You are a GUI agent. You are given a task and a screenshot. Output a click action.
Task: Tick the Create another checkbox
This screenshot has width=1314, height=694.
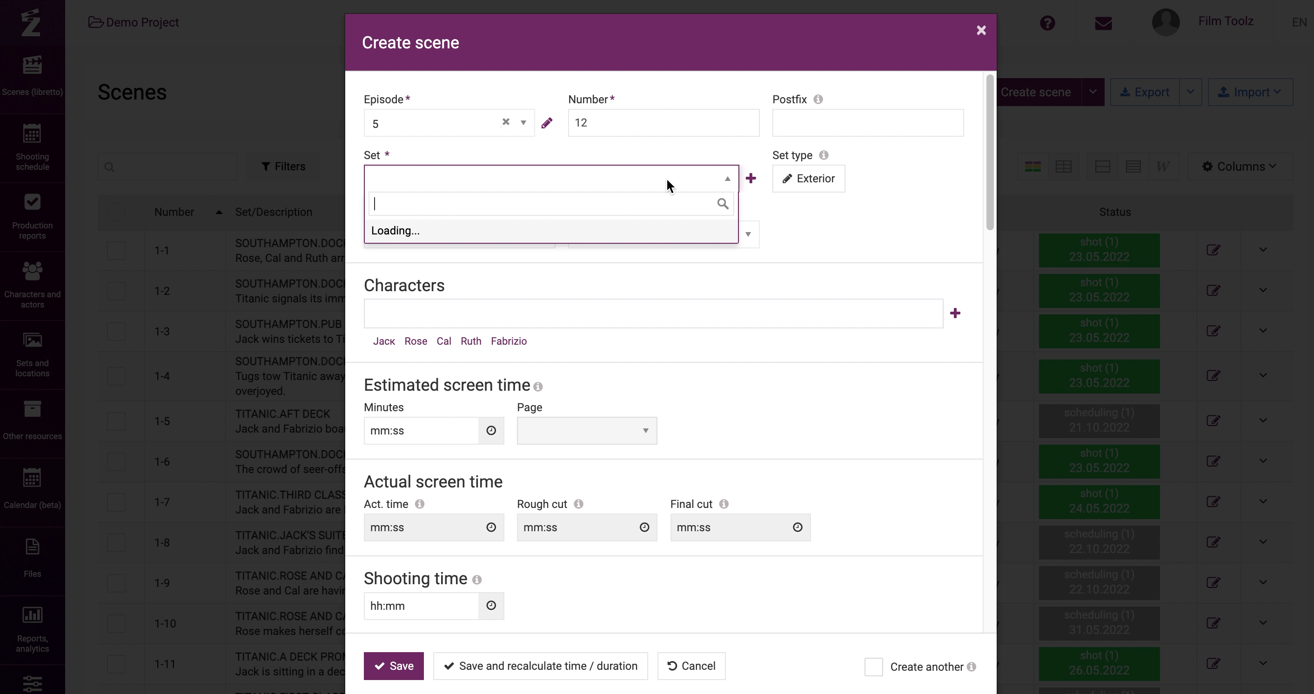[873, 667]
